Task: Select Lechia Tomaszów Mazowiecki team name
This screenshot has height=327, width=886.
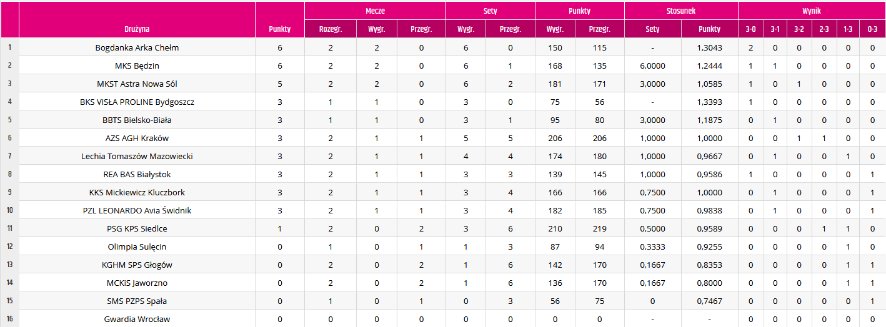Action: pyautogui.click(x=137, y=156)
